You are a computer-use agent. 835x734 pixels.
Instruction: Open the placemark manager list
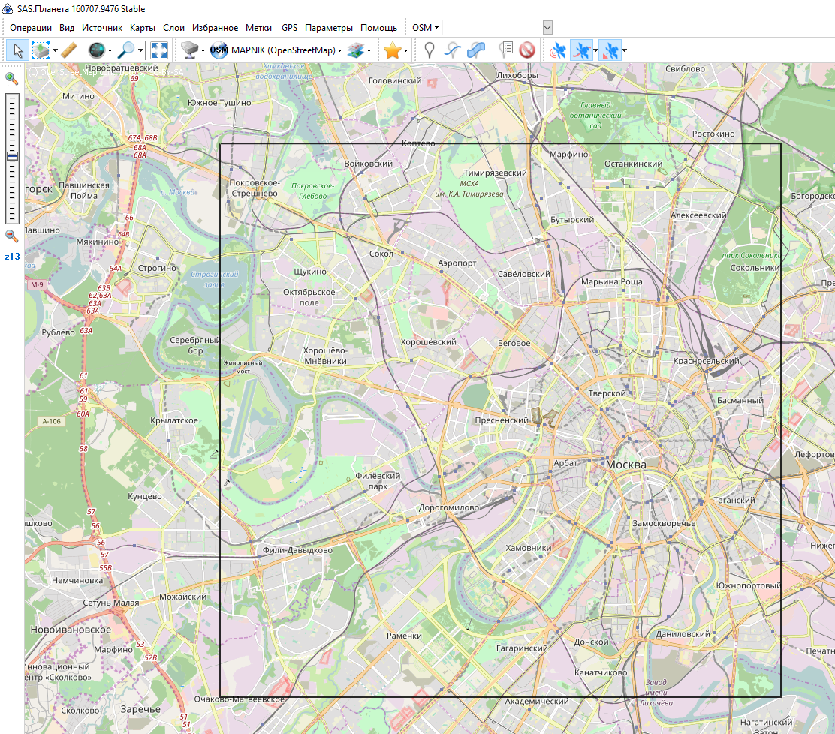pos(506,50)
